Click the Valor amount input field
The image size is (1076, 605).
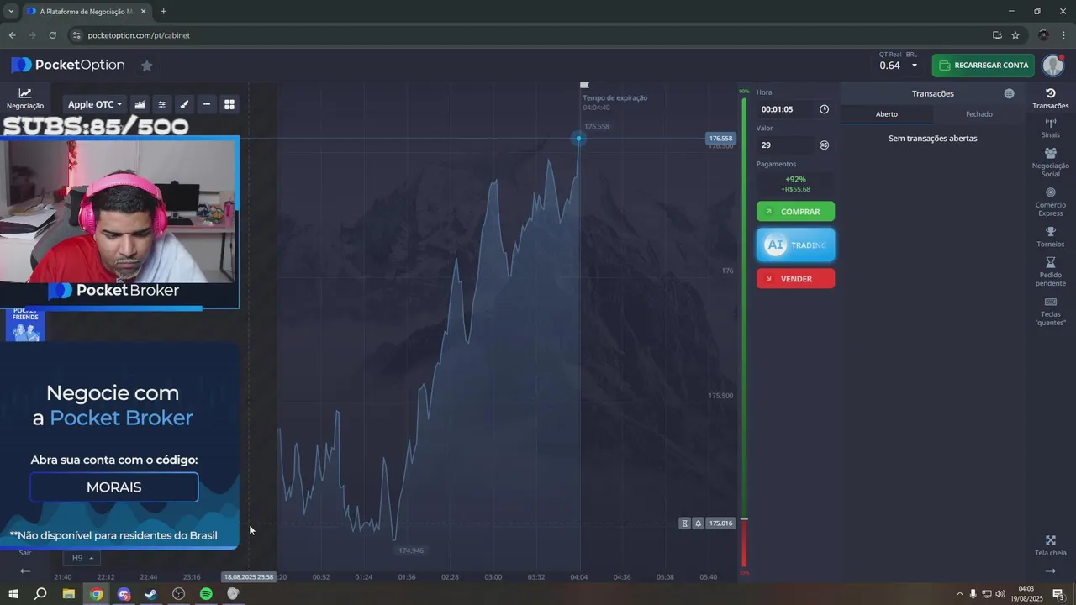coord(785,145)
